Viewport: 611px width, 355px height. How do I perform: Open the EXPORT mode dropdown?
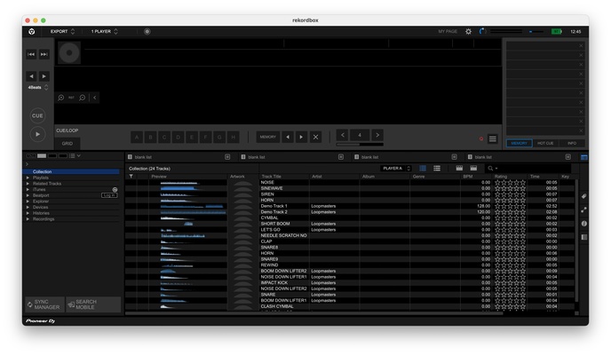coord(62,32)
